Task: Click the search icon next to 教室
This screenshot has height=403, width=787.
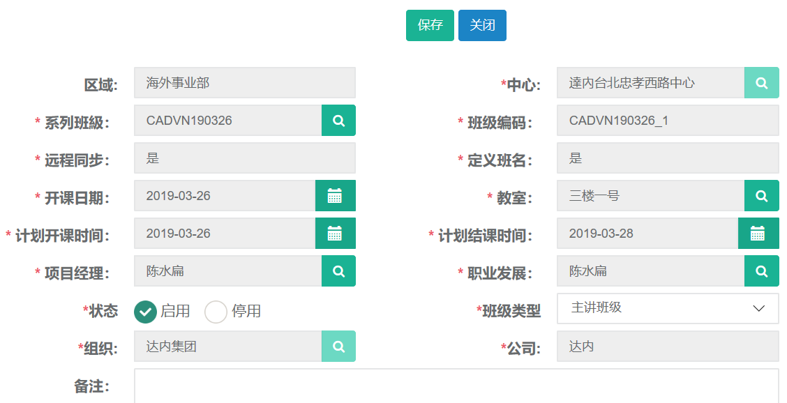Action: [761, 196]
